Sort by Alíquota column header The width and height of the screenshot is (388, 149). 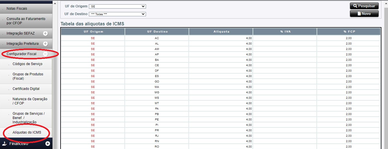coord(221,32)
